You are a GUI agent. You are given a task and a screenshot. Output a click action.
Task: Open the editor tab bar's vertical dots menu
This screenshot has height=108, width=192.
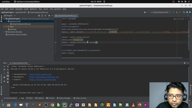click(x=188, y=16)
